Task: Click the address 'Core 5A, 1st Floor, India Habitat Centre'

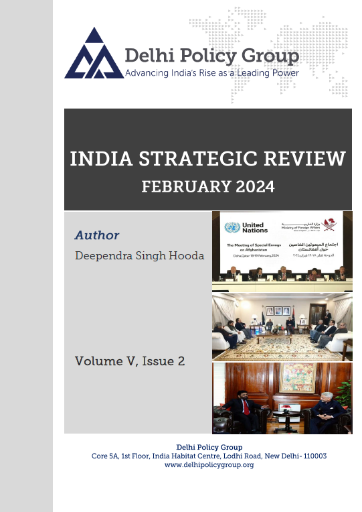Action: point(155,456)
